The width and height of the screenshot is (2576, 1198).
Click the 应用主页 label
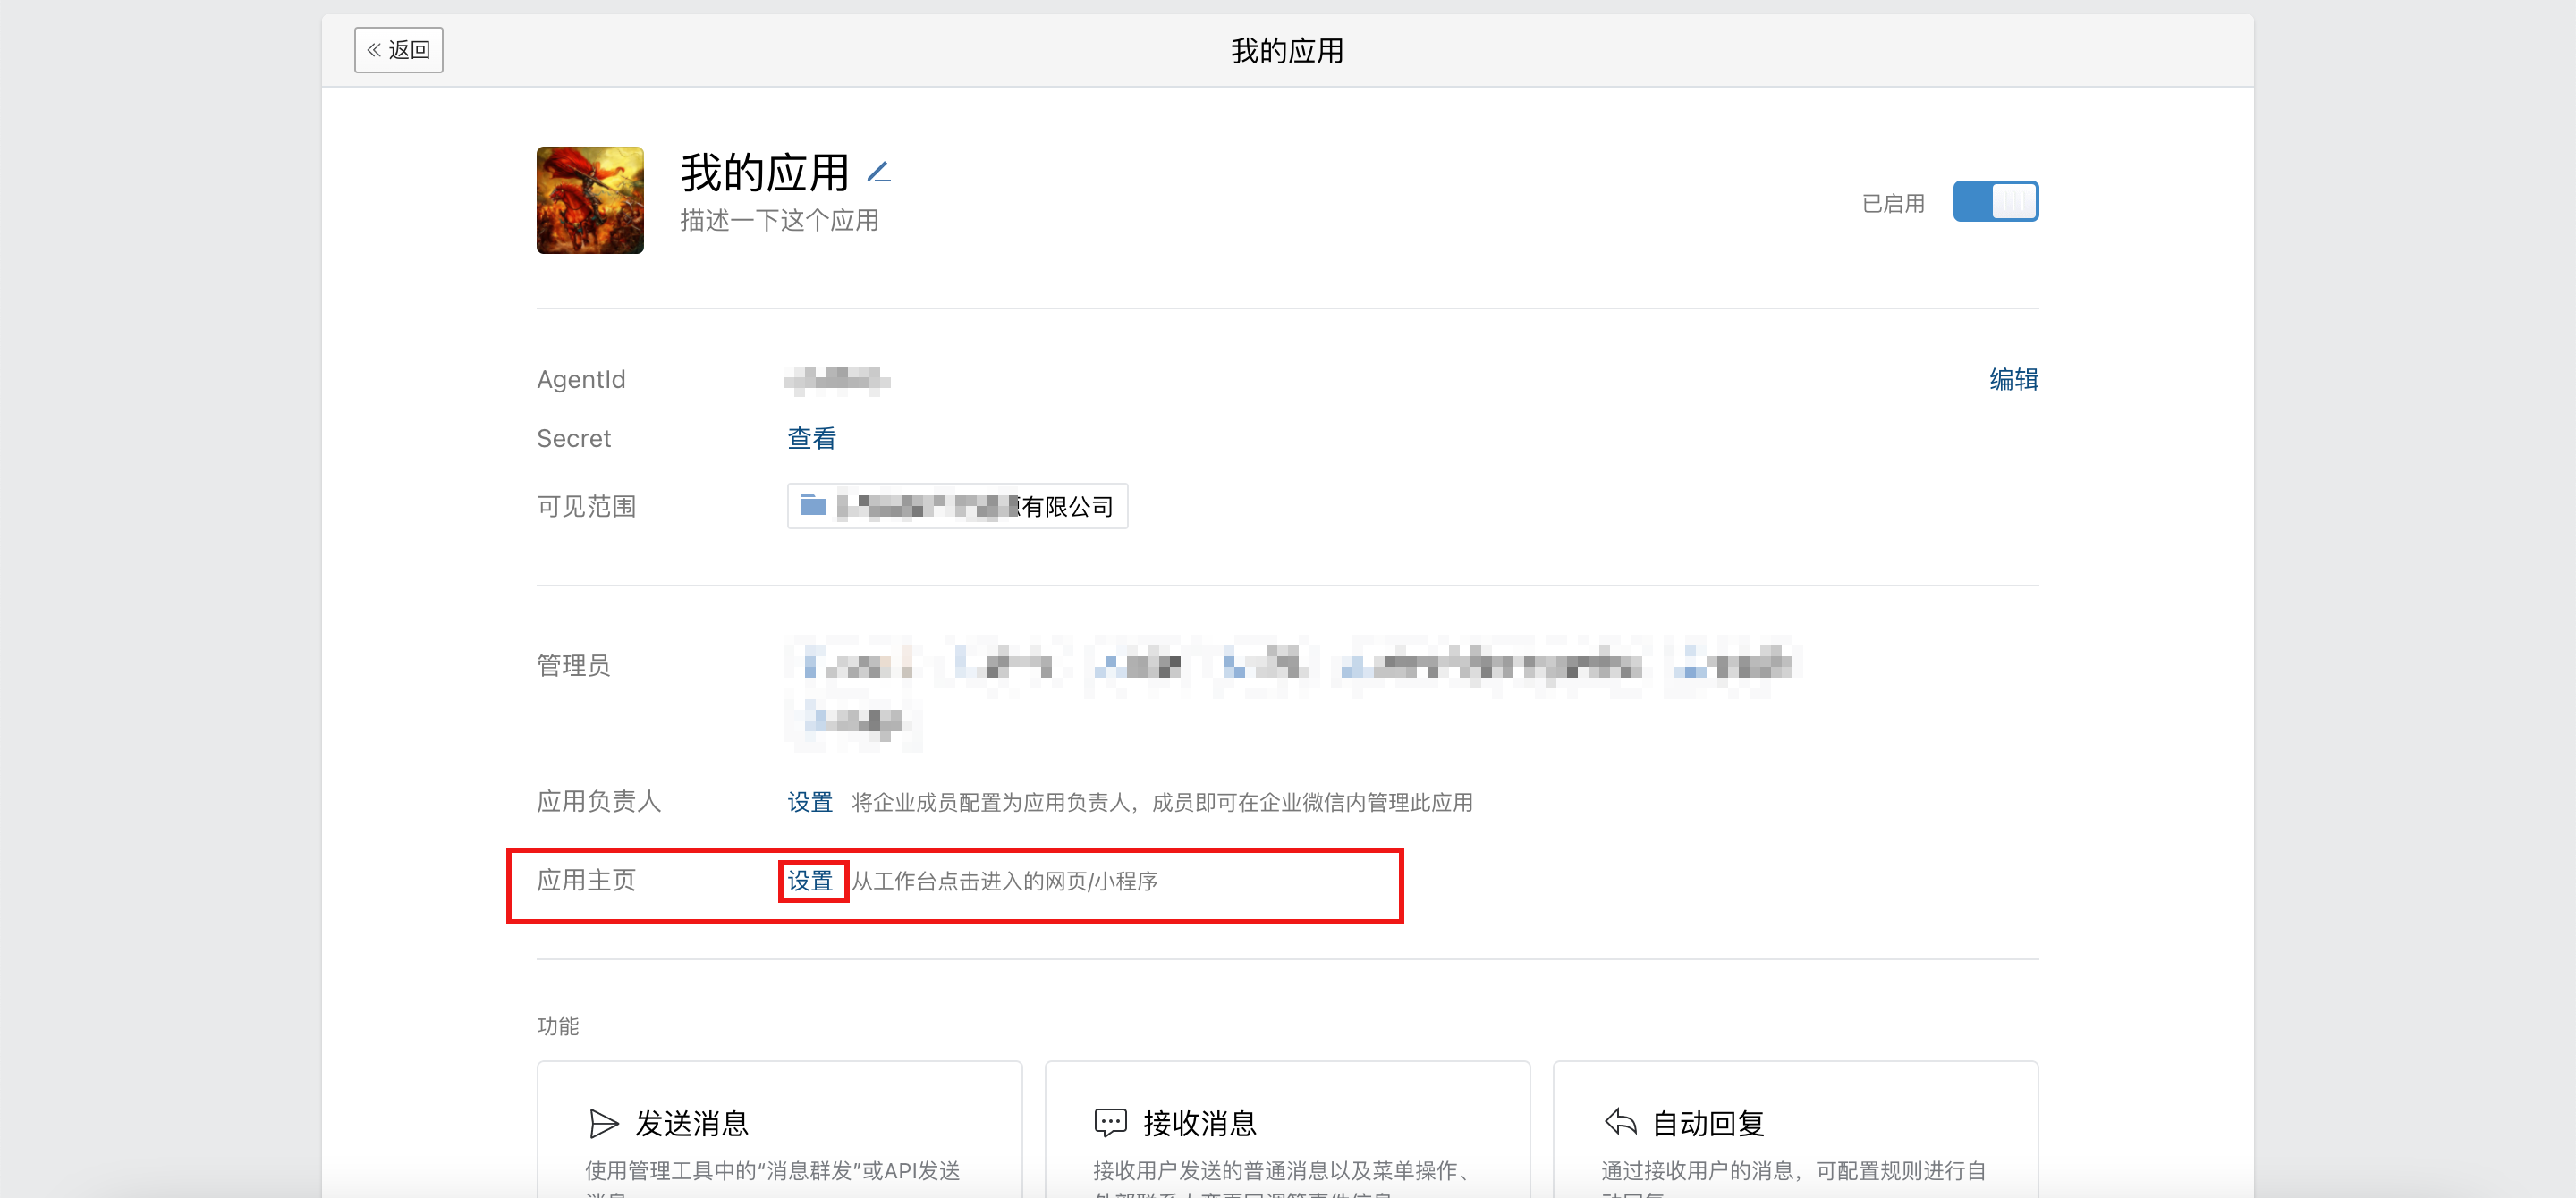point(586,881)
